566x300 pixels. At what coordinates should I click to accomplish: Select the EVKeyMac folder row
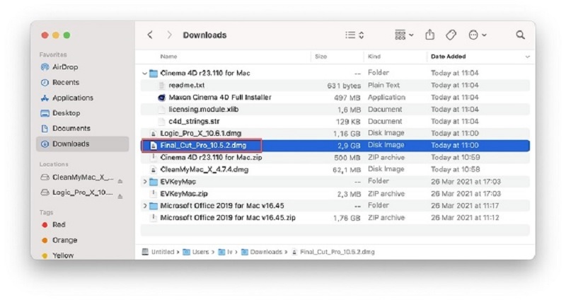click(335, 182)
